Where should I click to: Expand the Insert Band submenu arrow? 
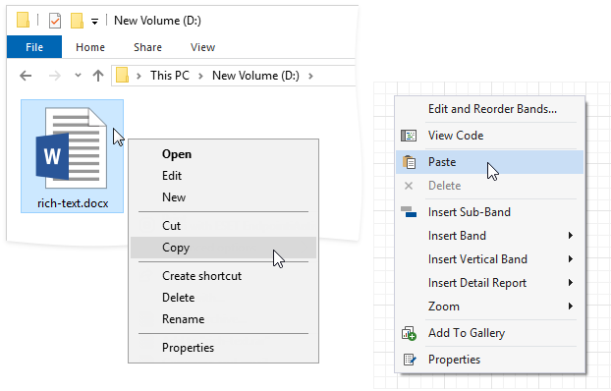click(571, 236)
